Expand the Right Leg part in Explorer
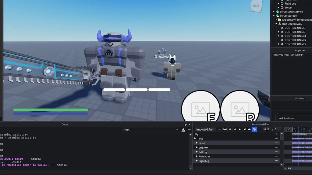 click(278, 4)
